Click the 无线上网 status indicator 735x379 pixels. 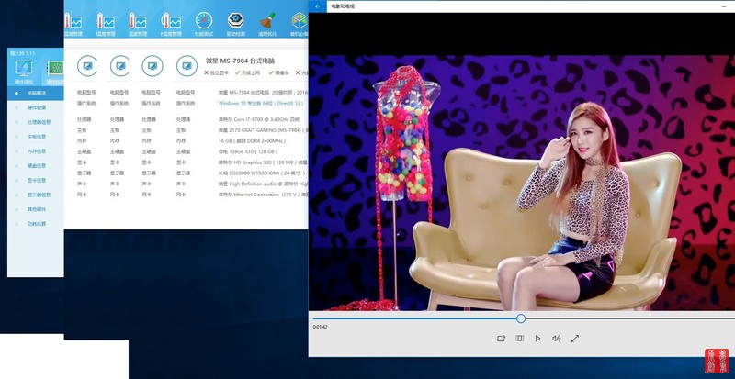click(247, 73)
